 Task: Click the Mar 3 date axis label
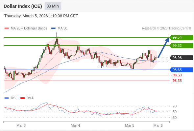tap(21, 125)
